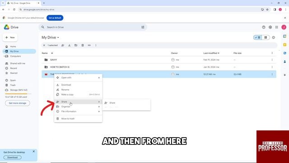Click the share person icon in selection toolbar
This screenshot has width=289, height=163.
coord(63,45)
